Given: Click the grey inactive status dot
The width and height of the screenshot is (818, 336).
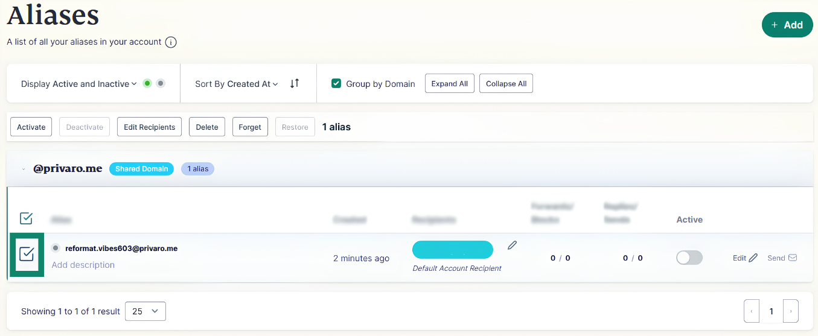Looking at the screenshot, I should [161, 83].
